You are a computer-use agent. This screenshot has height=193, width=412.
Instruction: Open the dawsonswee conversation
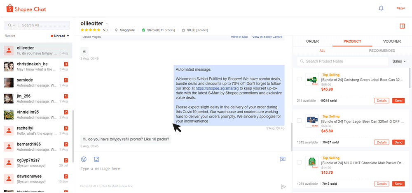point(37,179)
